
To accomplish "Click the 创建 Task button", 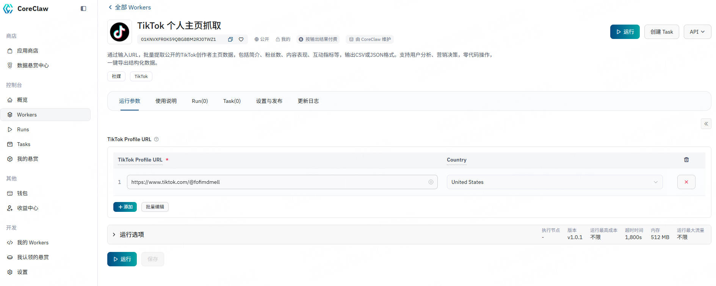I will tap(661, 32).
